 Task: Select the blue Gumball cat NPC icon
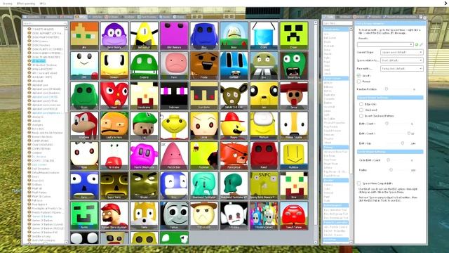(x=234, y=65)
